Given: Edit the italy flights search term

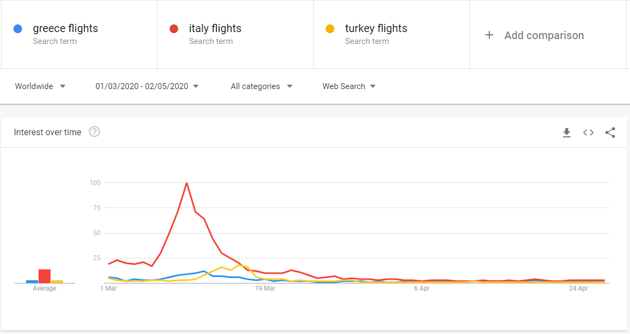Looking at the screenshot, I should (x=215, y=29).
